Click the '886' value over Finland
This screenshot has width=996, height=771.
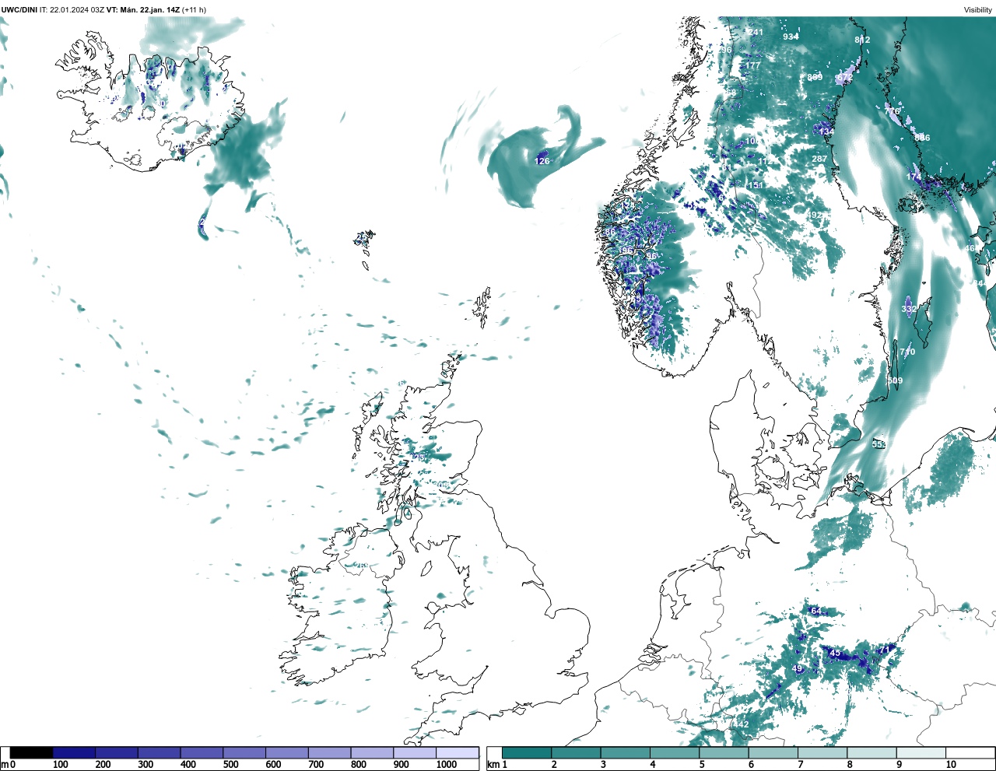[922, 138]
